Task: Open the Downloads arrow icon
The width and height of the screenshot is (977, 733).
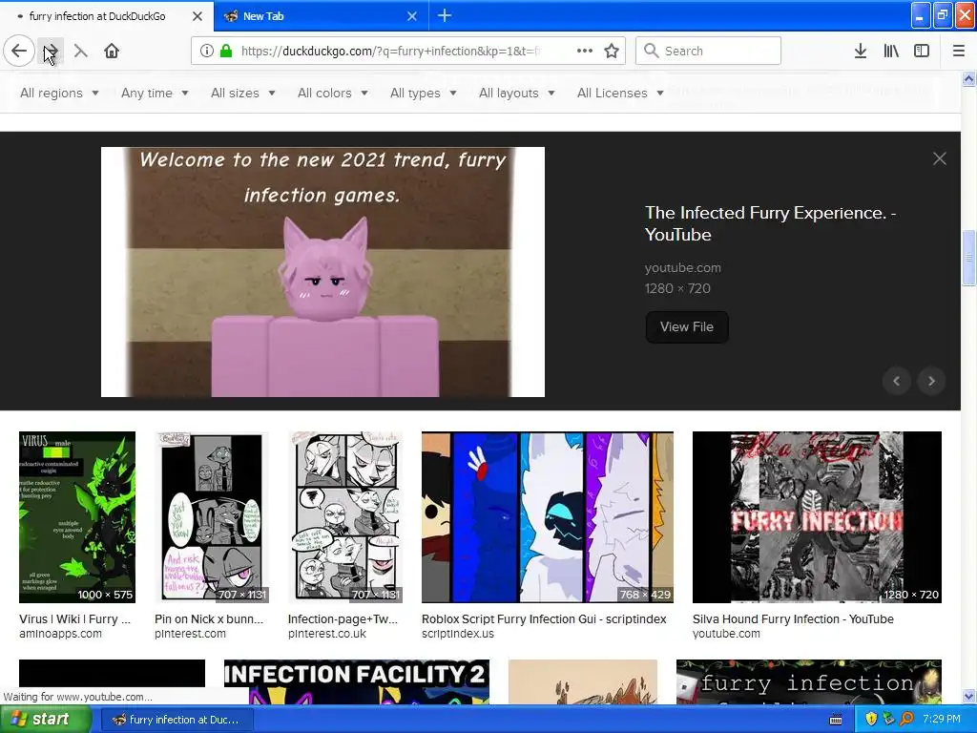Action: click(861, 52)
